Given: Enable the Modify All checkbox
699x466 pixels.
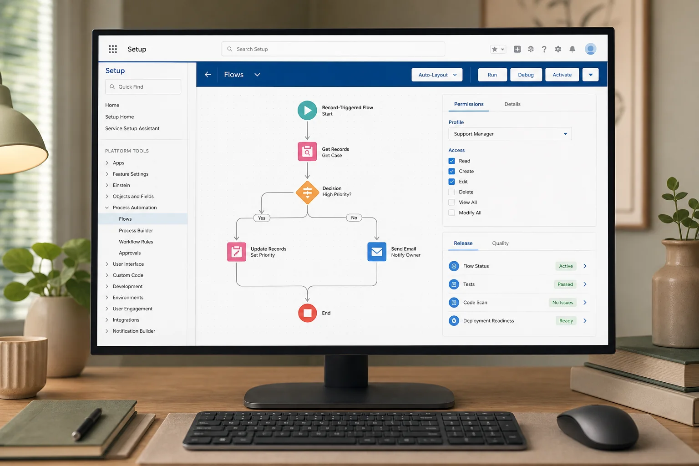Looking at the screenshot, I should (451, 213).
